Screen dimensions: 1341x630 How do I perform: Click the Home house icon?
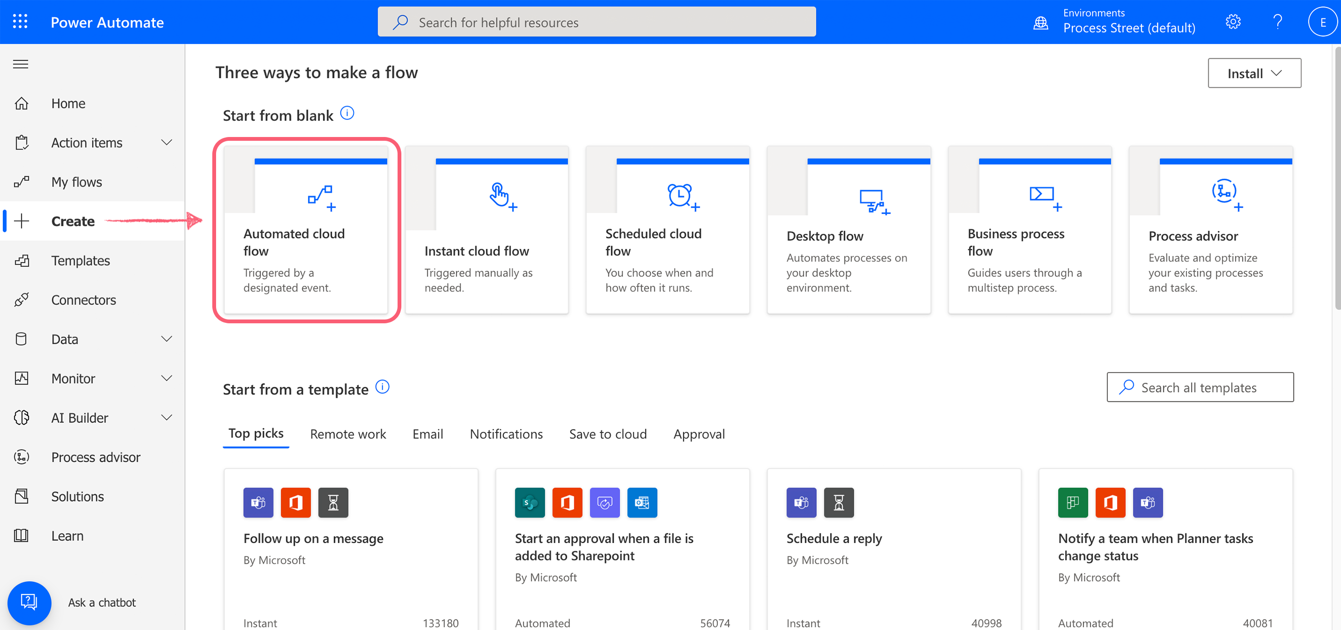point(21,103)
